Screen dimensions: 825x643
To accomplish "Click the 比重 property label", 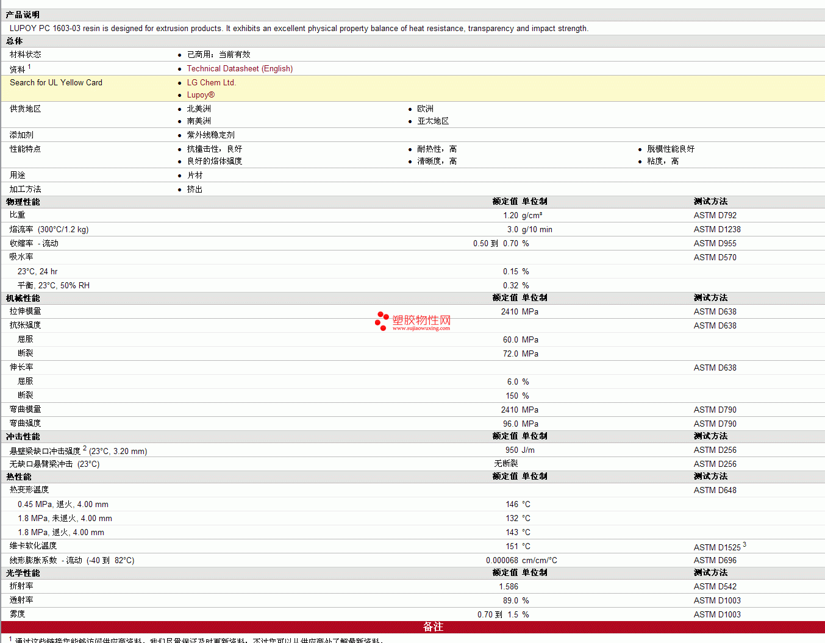I will 18,215.
